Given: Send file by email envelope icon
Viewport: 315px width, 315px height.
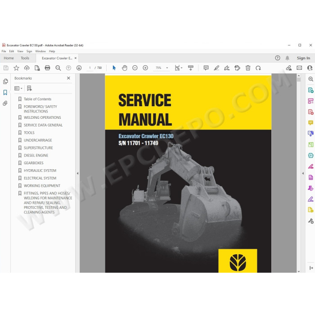Looking at the screenshot, I should (x=299, y=68).
